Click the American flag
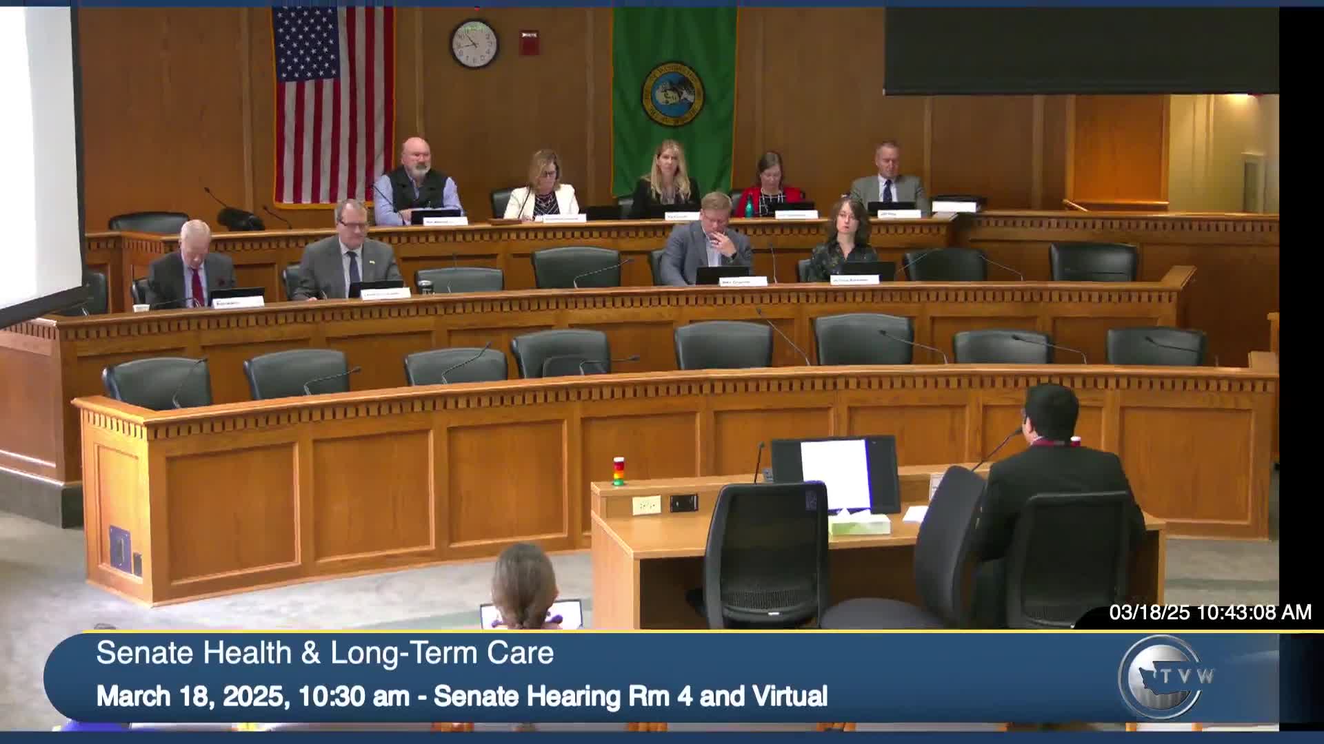Viewport: 1324px width, 744px height. click(x=333, y=103)
